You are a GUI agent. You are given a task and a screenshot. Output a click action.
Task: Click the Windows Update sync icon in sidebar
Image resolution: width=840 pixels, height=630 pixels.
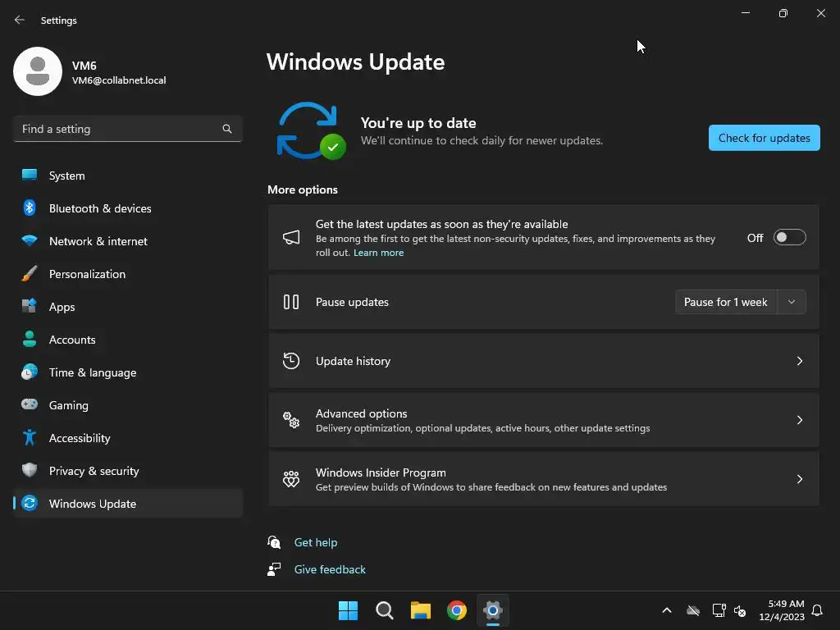[30, 503]
